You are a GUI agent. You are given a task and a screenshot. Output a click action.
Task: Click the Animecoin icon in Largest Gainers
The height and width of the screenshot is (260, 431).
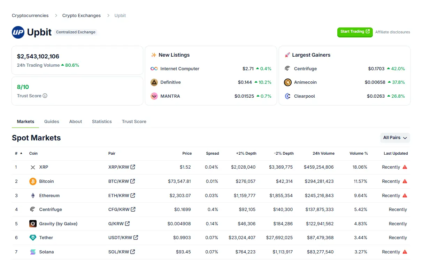(x=288, y=82)
